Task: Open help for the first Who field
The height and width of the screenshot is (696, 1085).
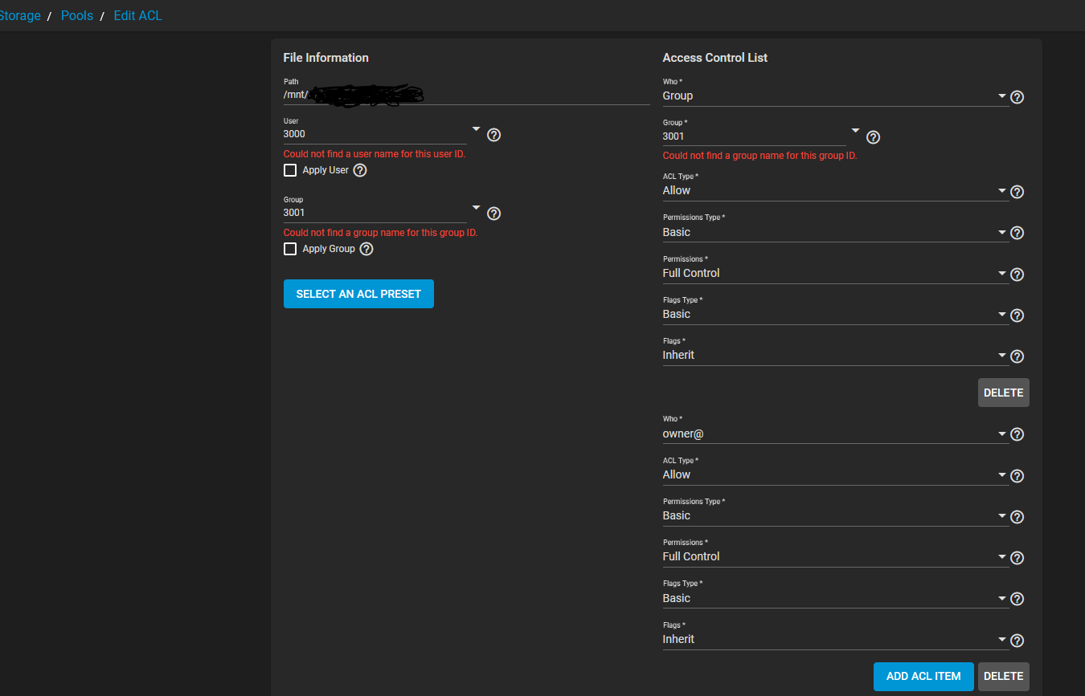Action: 1017,97
